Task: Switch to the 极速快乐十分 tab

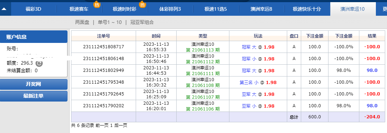Action: point(307,9)
